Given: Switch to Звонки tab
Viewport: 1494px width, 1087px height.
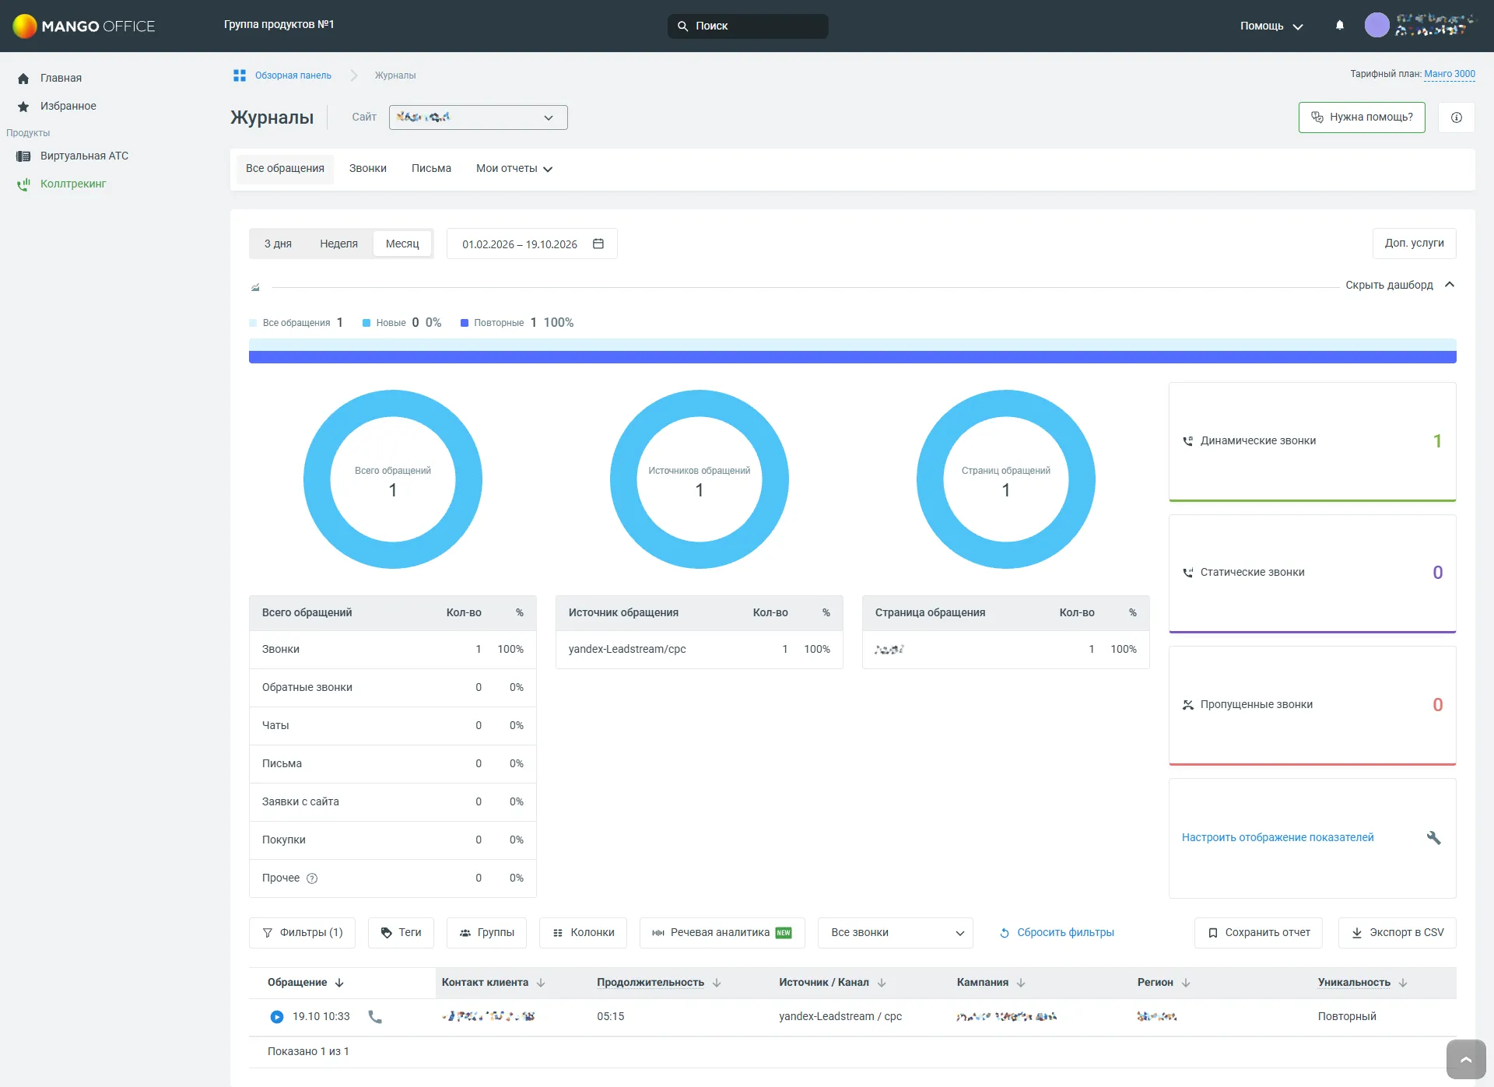Looking at the screenshot, I should 367,169.
